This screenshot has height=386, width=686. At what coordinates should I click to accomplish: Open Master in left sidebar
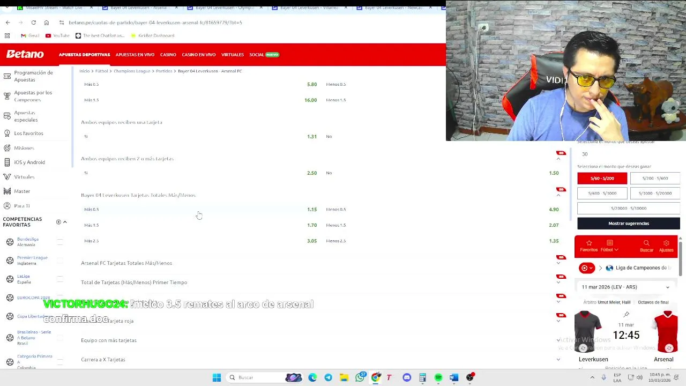pyautogui.click(x=22, y=191)
